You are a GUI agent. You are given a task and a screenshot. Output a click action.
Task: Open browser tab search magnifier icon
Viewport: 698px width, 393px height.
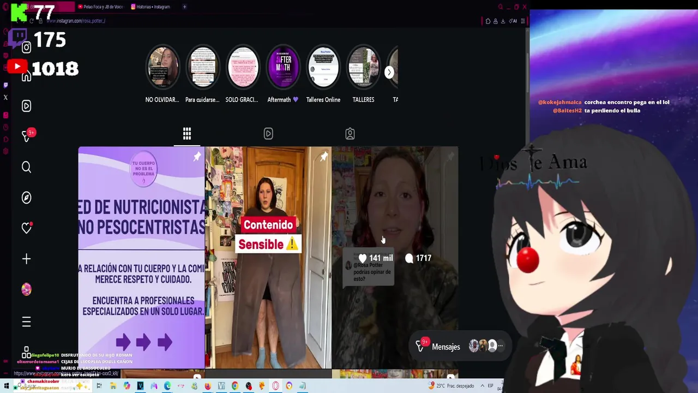[x=501, y=7]
